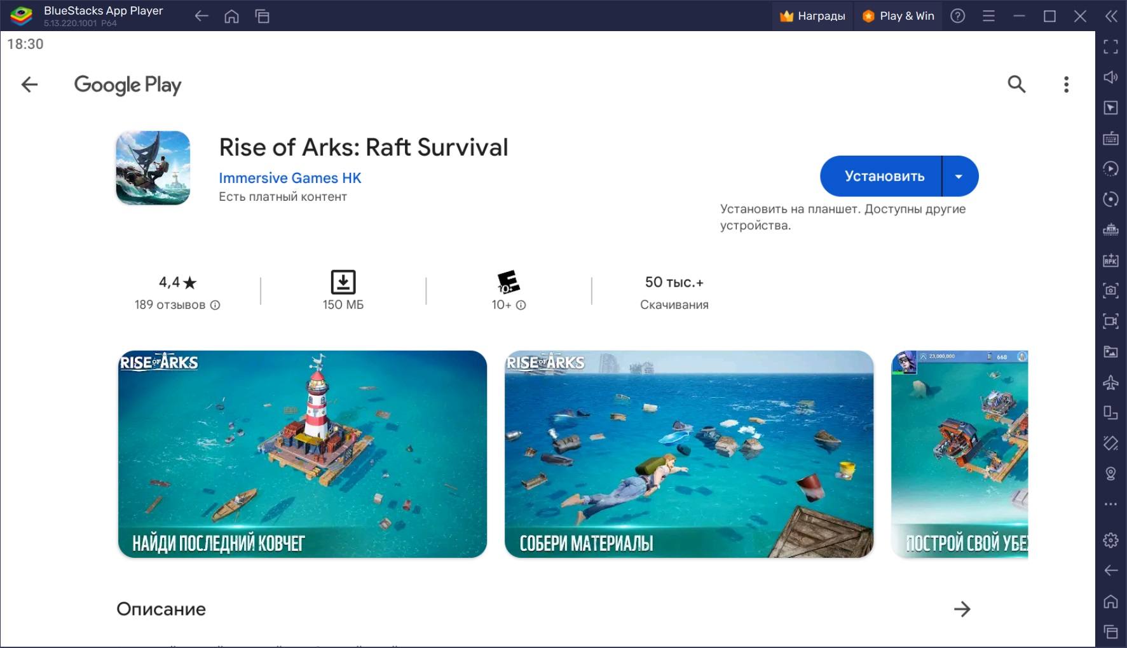Viewport: 1127px width, 648px height.
Task: Open the location pin sidebar icon
Action: 1110,474
